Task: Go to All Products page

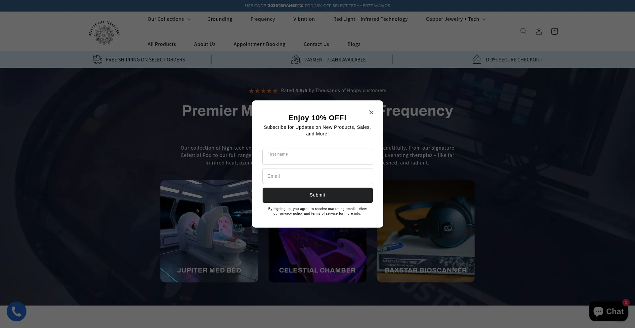Action: [162, 44]
